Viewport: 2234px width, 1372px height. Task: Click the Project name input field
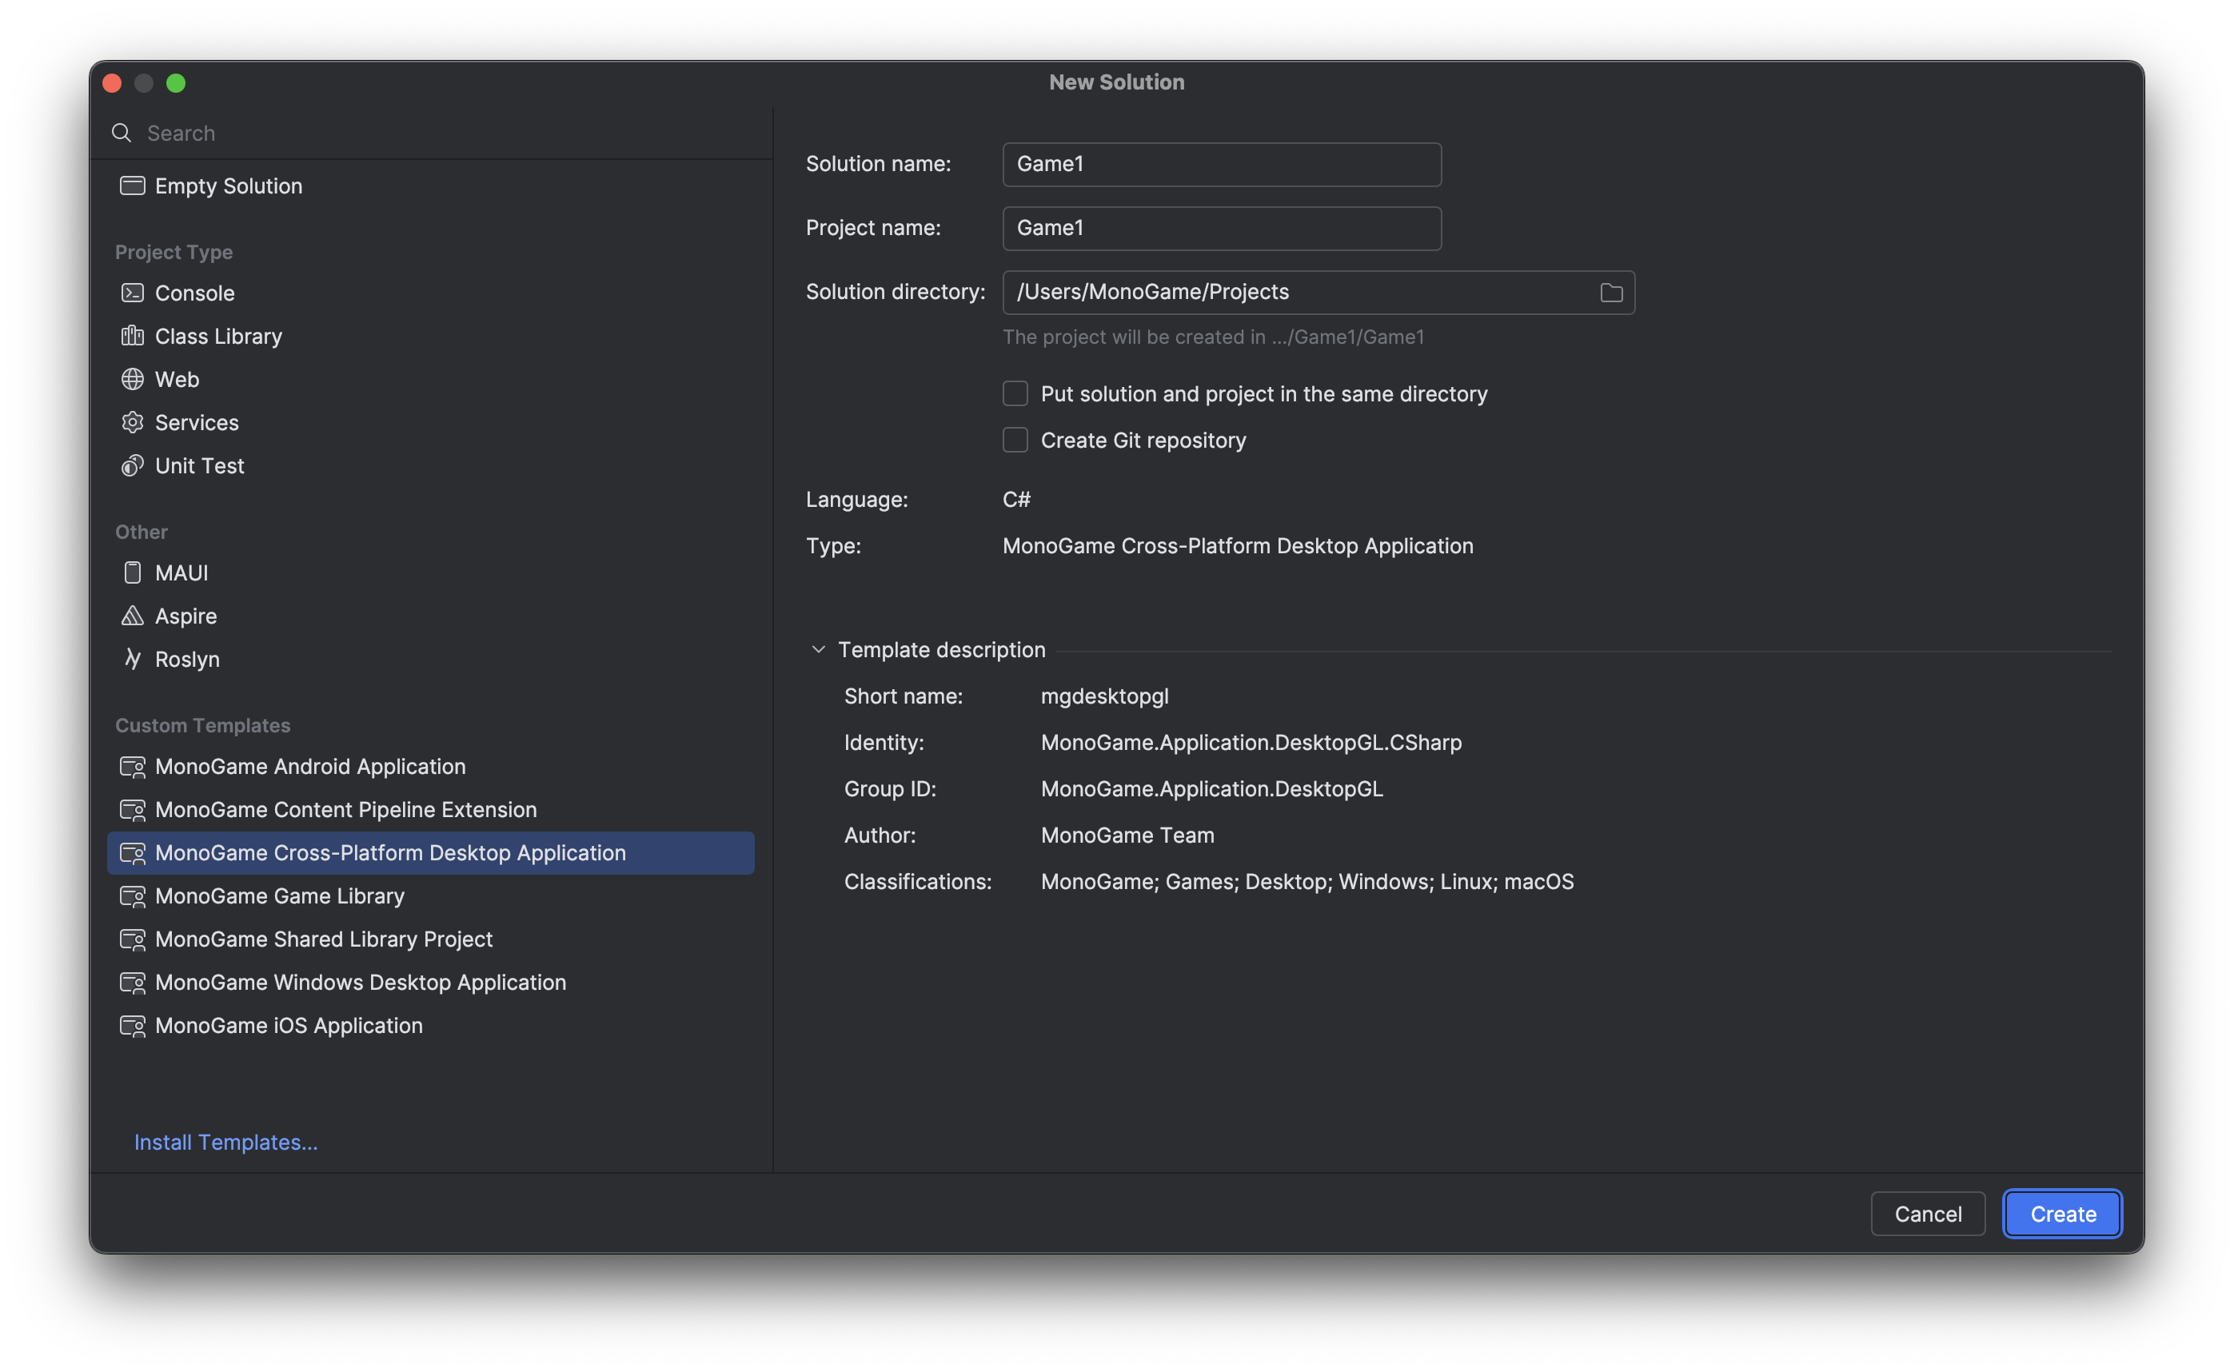tap(1221, 226)
